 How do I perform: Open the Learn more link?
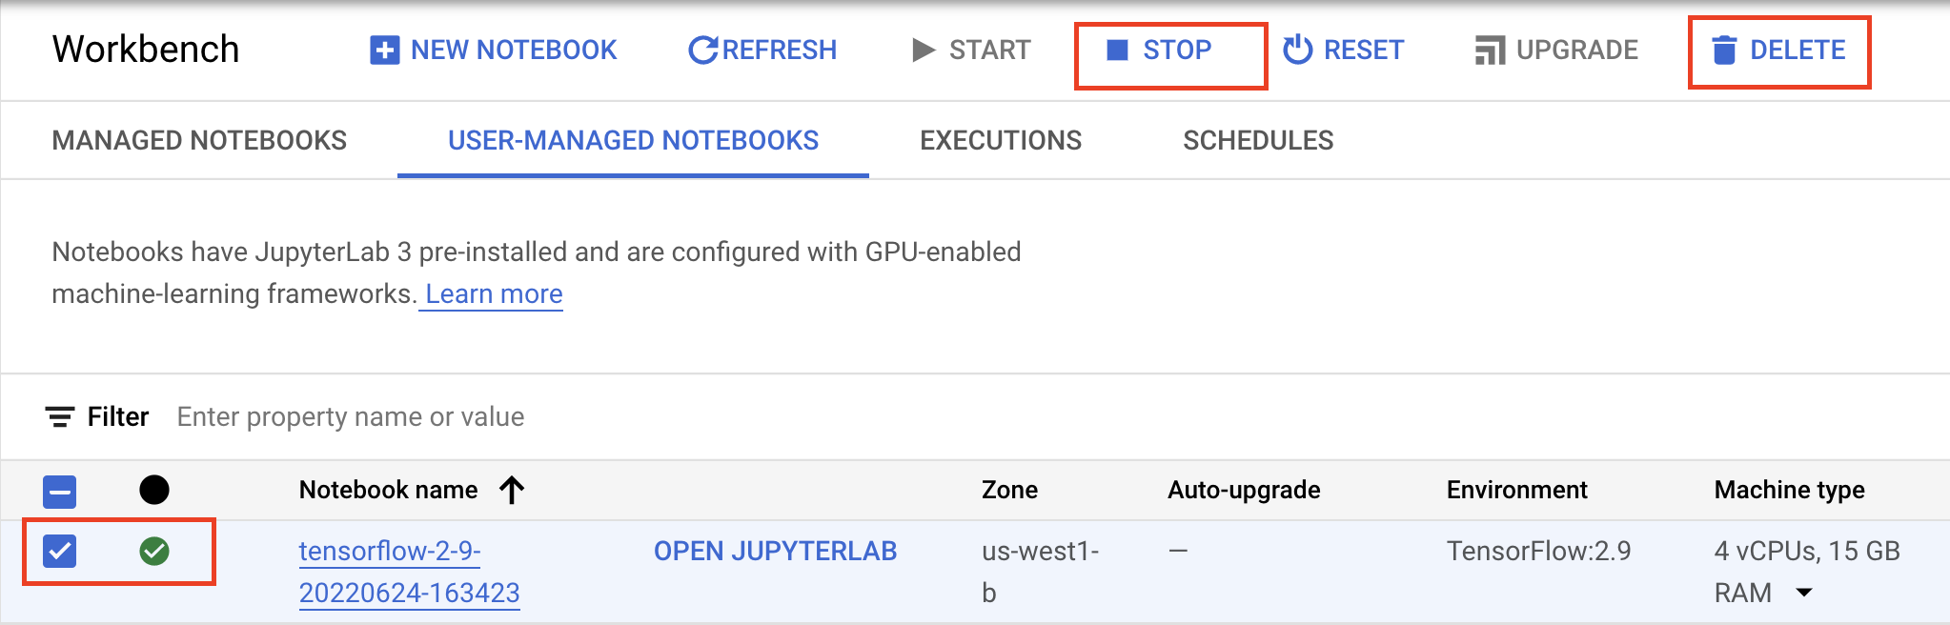(494, 294)
